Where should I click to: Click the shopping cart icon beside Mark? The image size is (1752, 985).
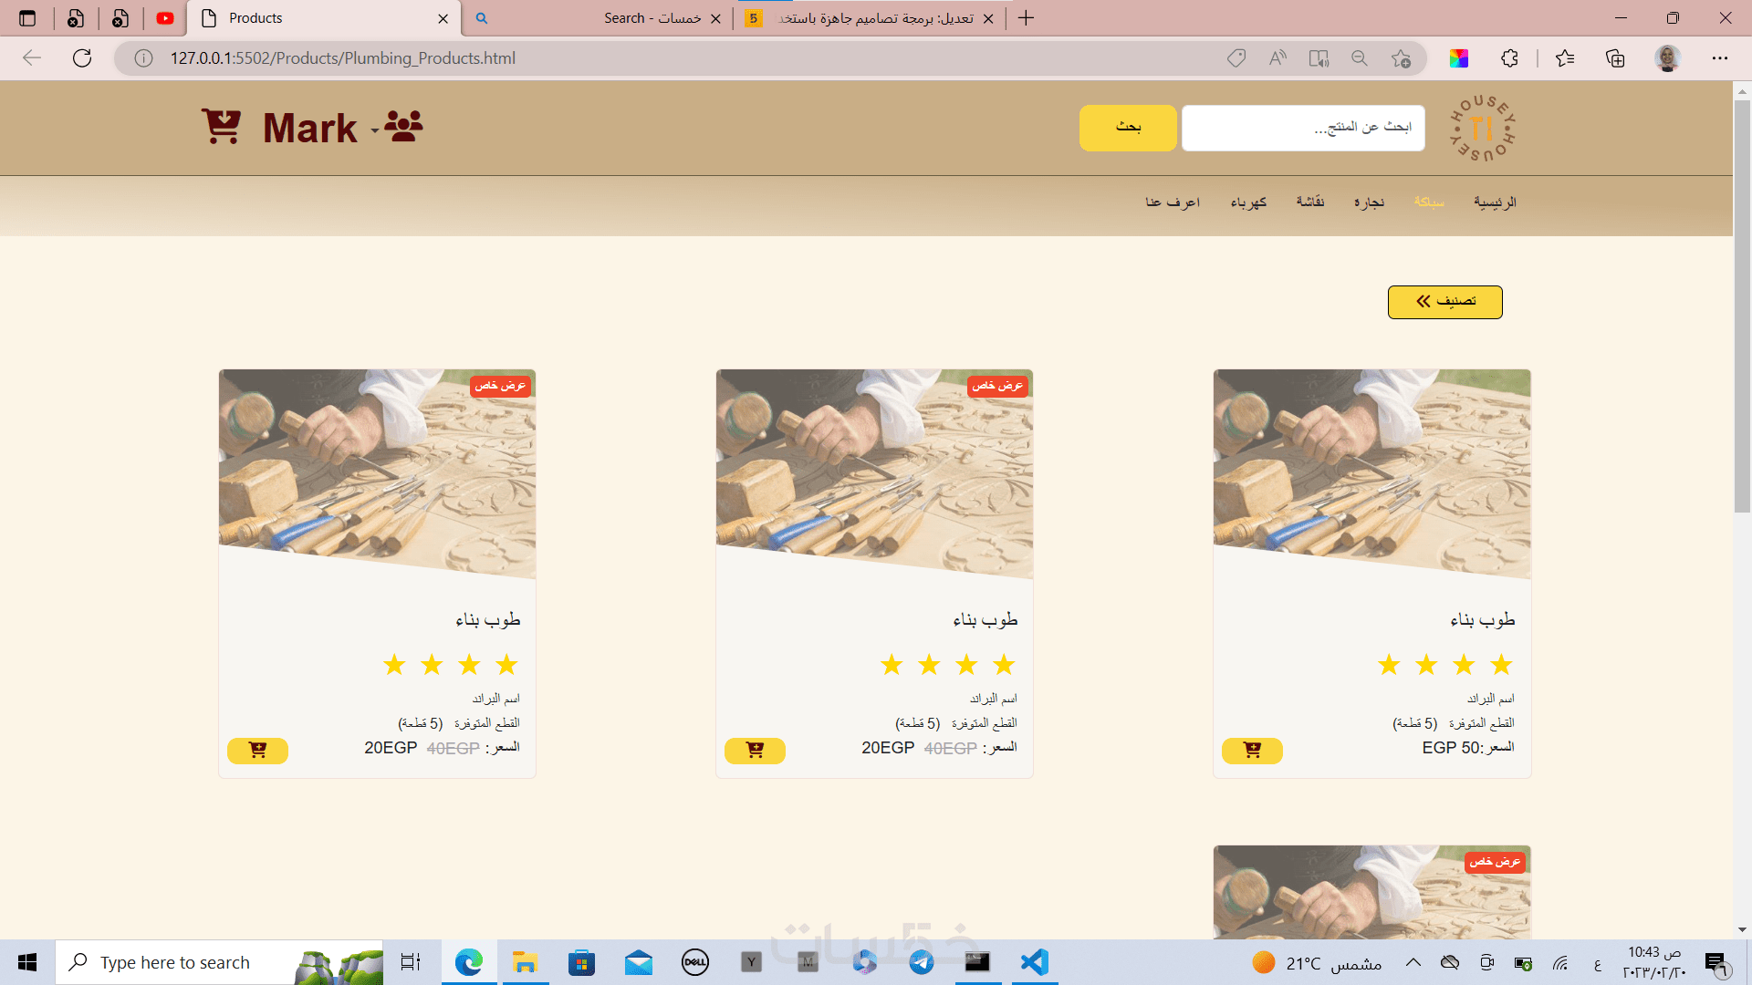(221, 127)
